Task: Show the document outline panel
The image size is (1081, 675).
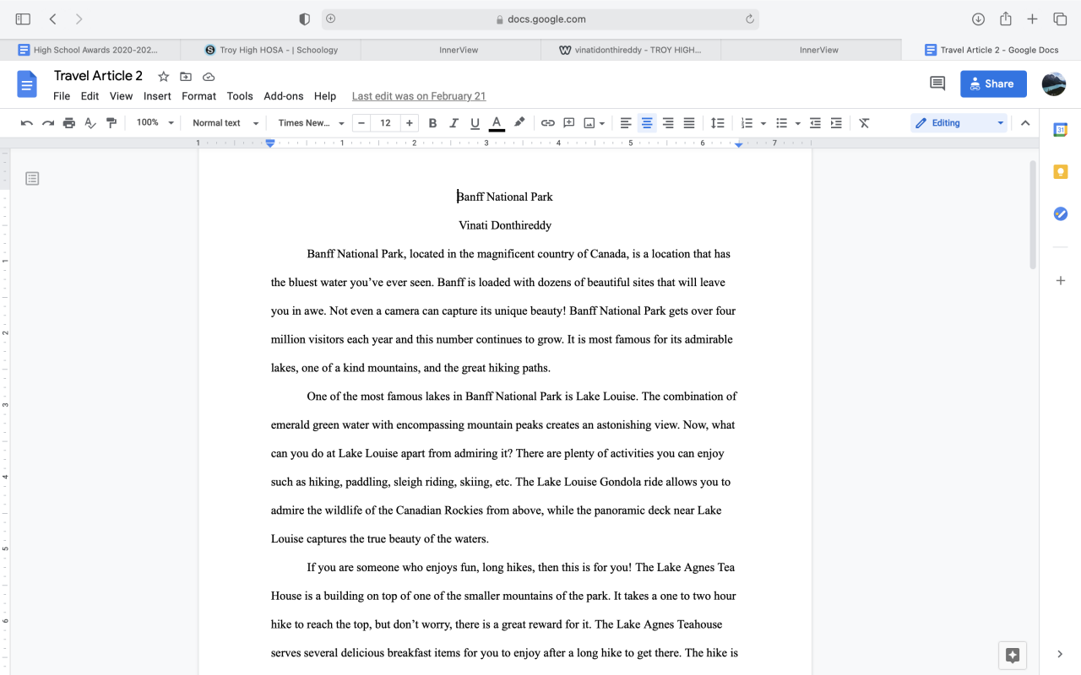Action: pyautogui.click(x=32, y=179)
